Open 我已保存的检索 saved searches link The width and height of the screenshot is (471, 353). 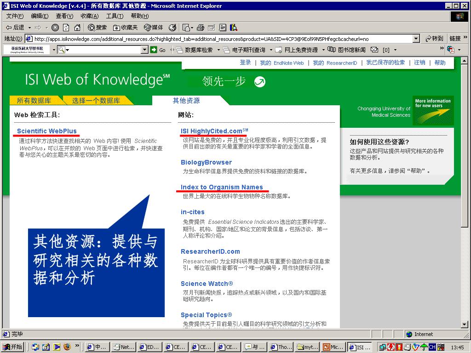[385, 63]
